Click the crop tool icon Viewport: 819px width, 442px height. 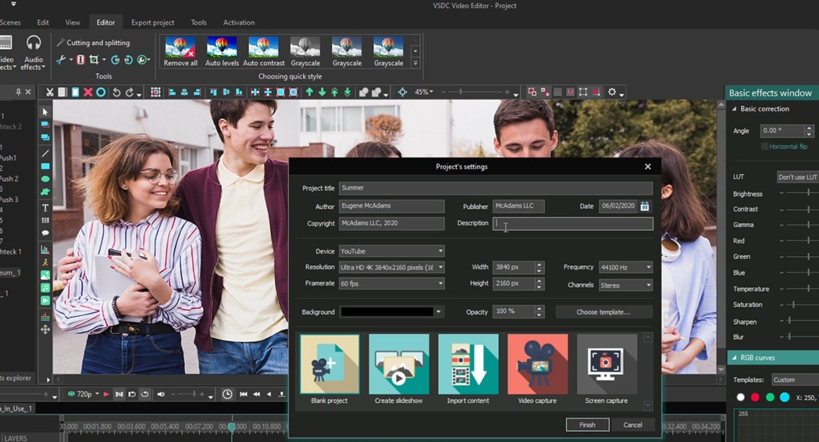(94, 60)
